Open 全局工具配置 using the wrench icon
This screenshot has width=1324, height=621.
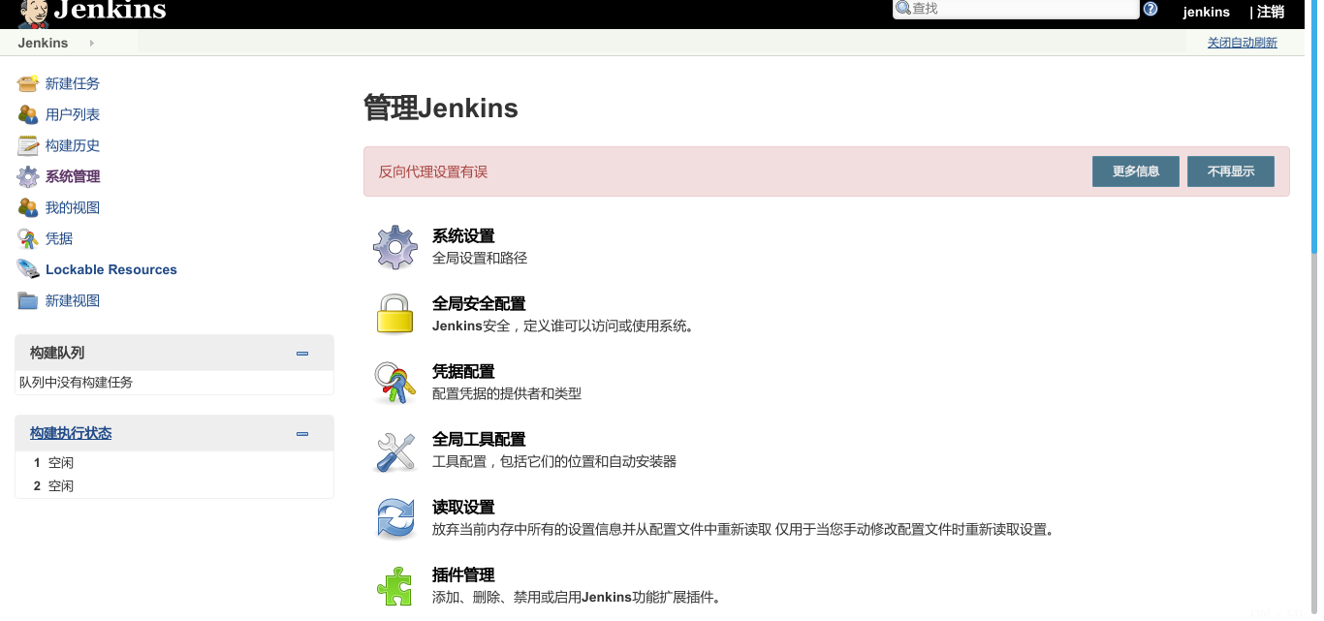coord(394,449)
